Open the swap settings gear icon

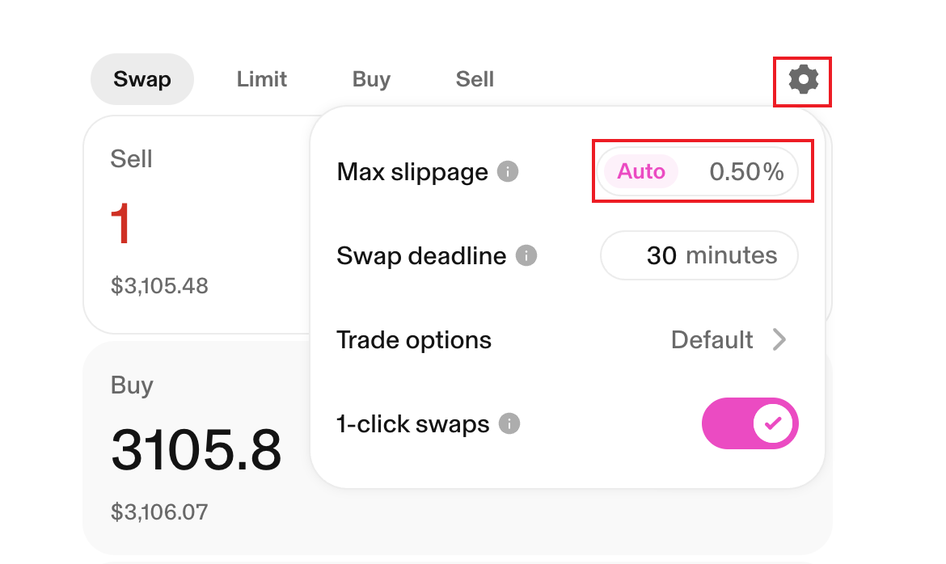point(804,80)
